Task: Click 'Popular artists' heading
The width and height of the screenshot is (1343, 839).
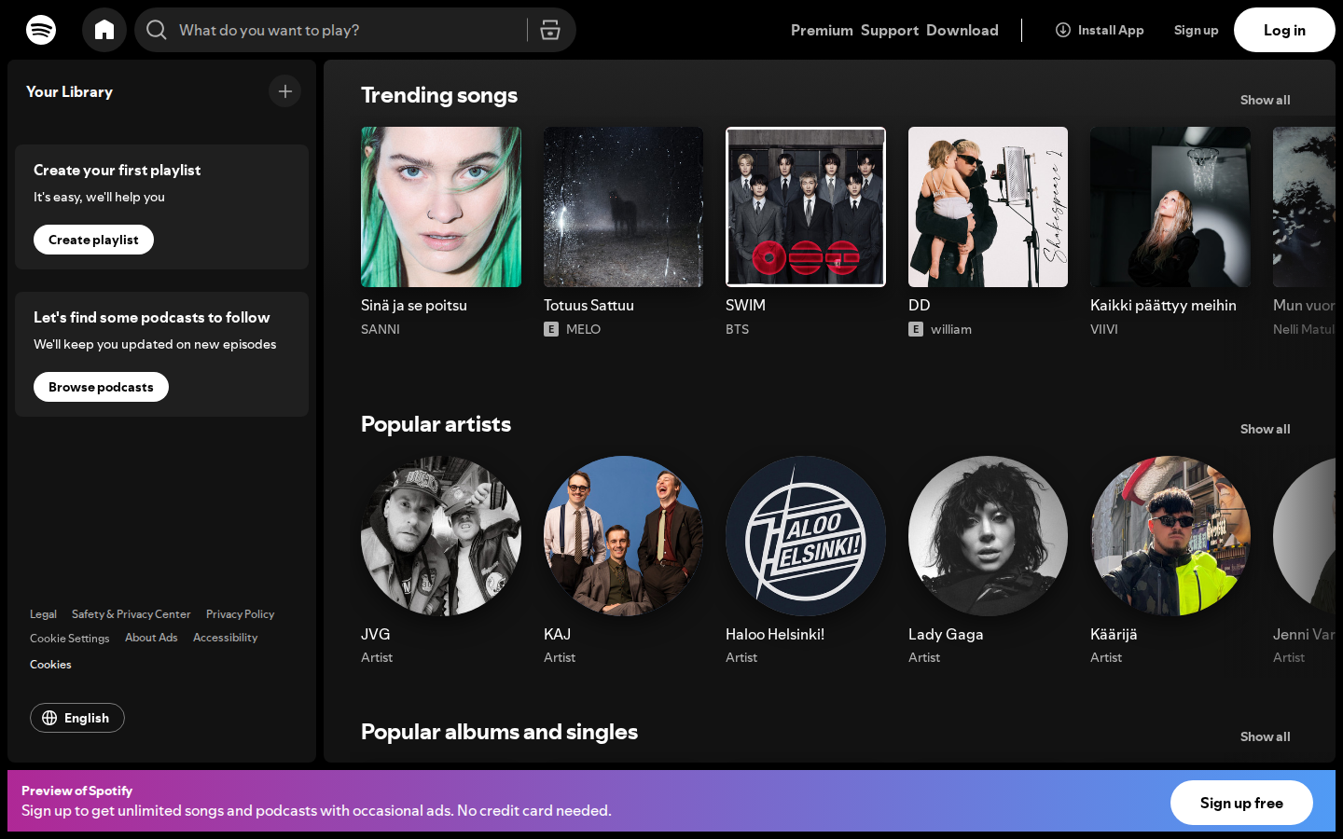Action: [x=436, y=424]
